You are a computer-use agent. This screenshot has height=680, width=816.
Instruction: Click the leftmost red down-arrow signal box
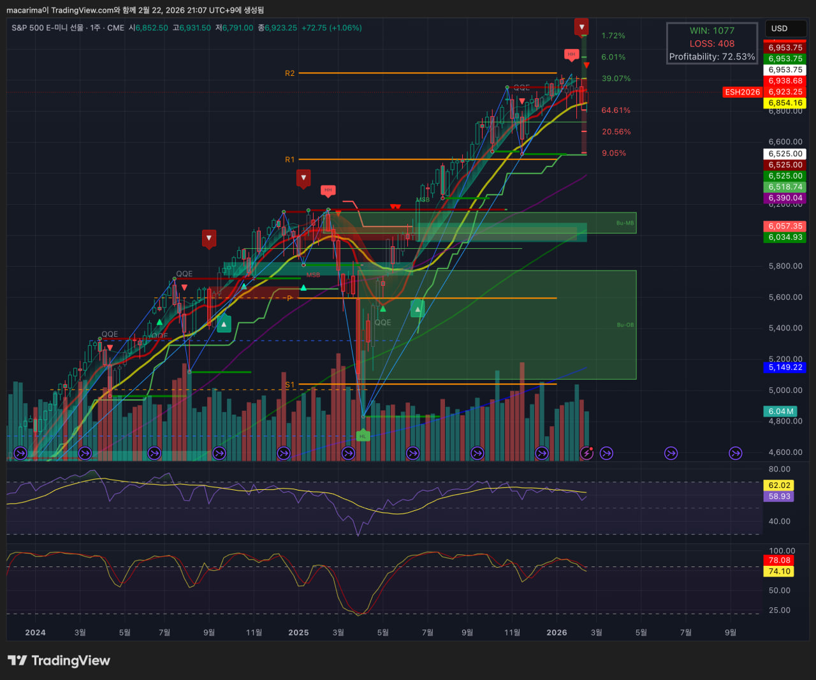coord(208,239)
